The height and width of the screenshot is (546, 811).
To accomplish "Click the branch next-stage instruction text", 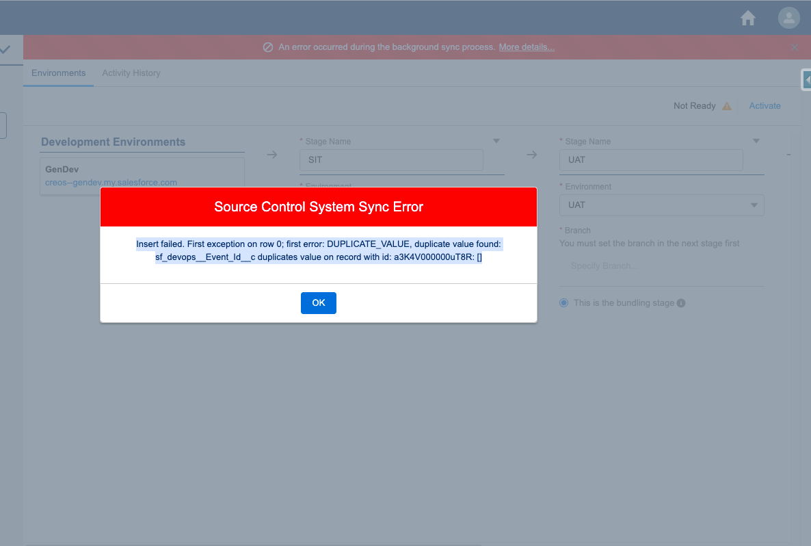I will tap(649, 244).
